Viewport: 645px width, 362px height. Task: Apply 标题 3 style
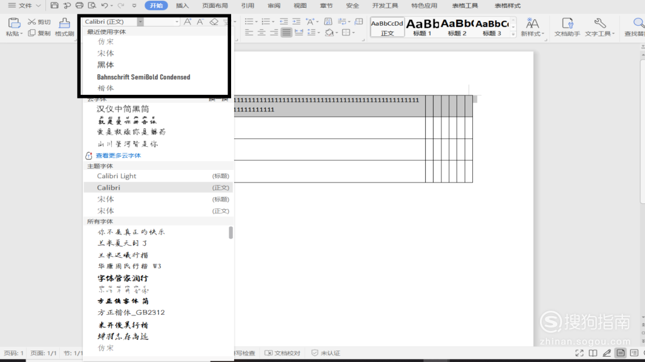(x=492, y=27)
